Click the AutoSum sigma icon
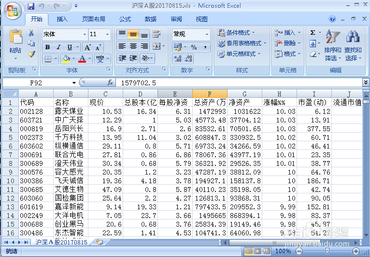 tap(313, 32)
